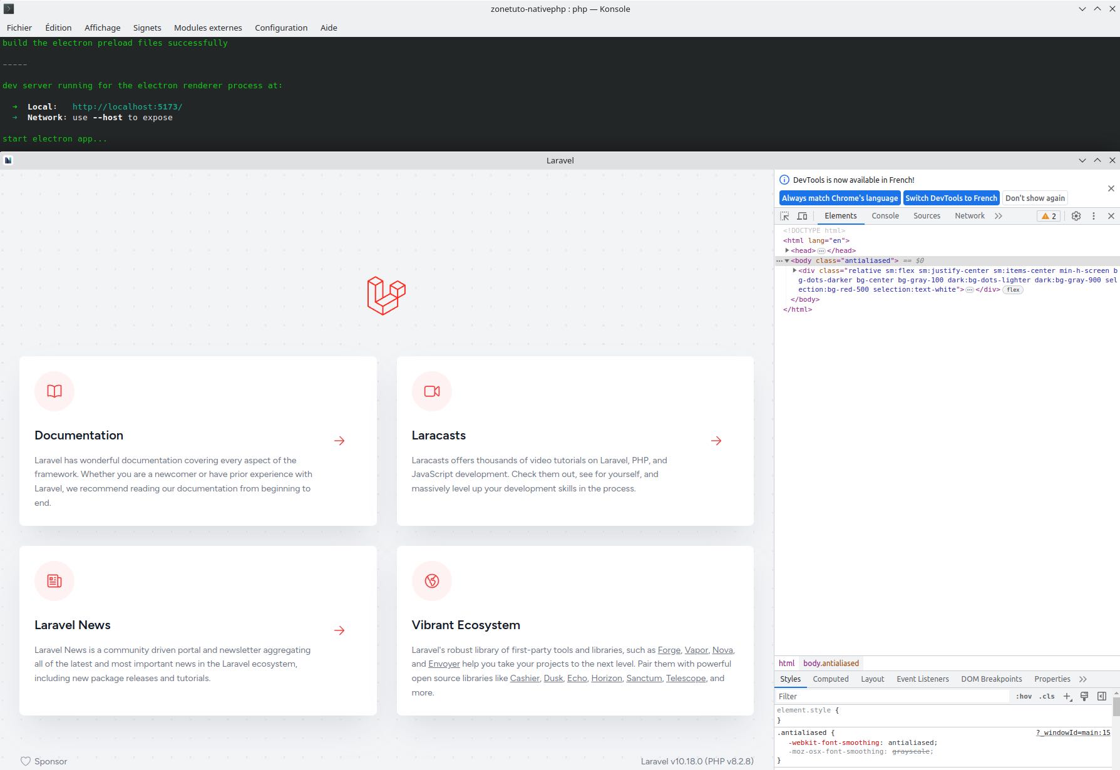Expand the head element in the tree
The width and height of the screenshot is (1120, 770).
[787, 250]
